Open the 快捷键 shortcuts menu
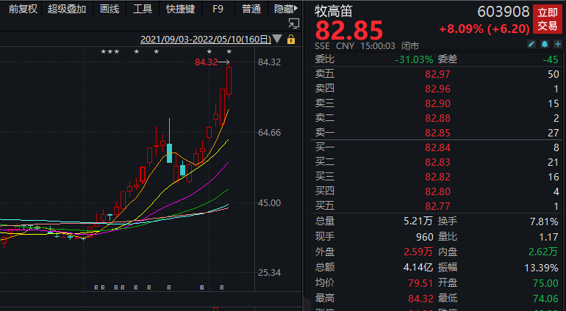The width and height of the screenshot is (566, 311). pos(181,9)
